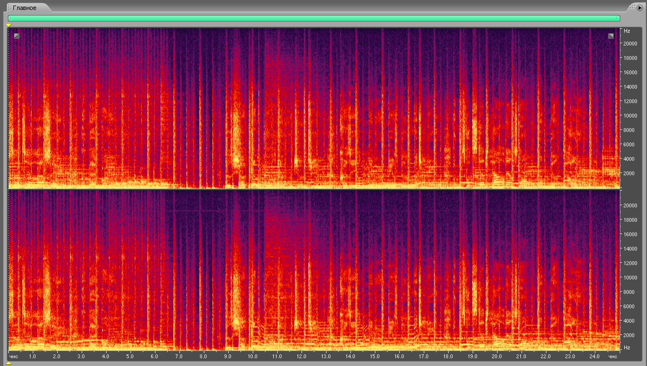Click the right чмс time format label
Viewport: 647px width, 366px height.
click(613, 357)
